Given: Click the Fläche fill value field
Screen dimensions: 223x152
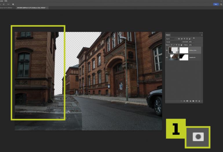Looking at the screenshot, I should (x=190, y=45).
